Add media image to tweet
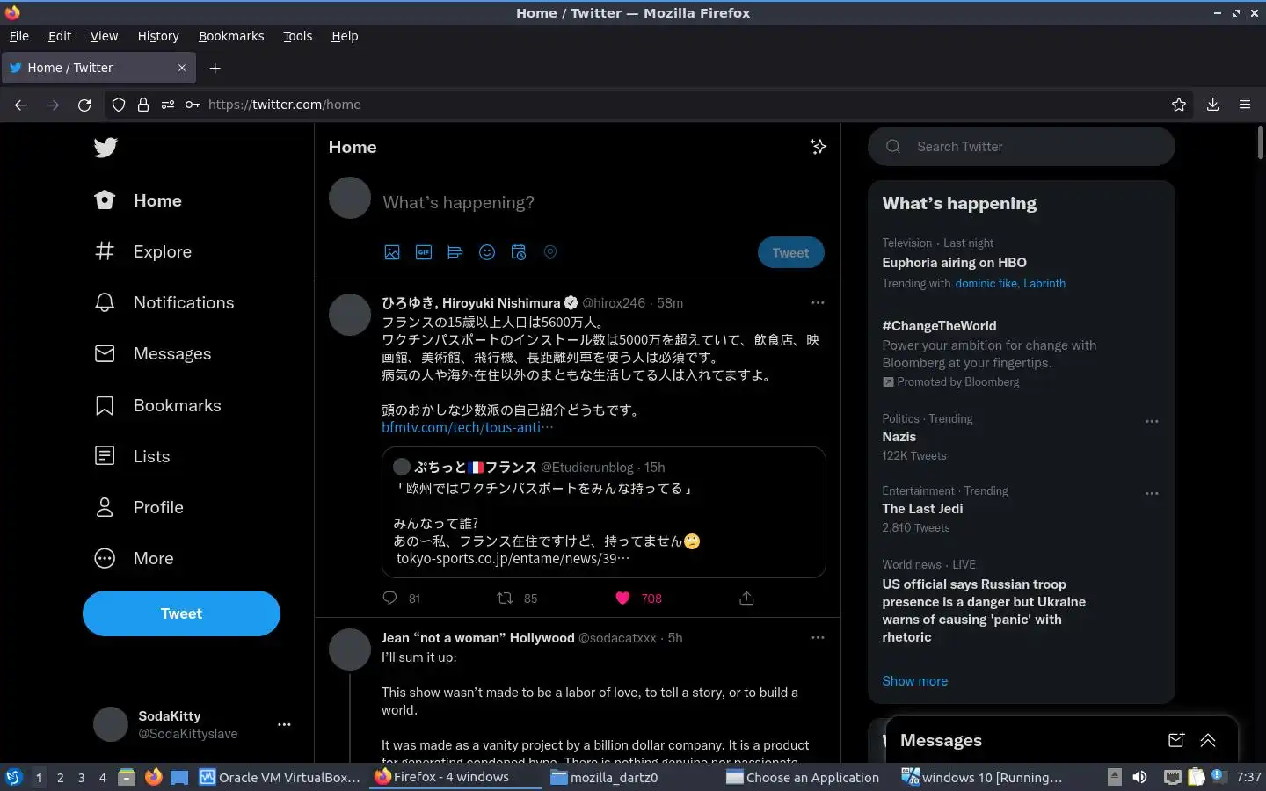 pyautogui.click(x=392, y=252)
